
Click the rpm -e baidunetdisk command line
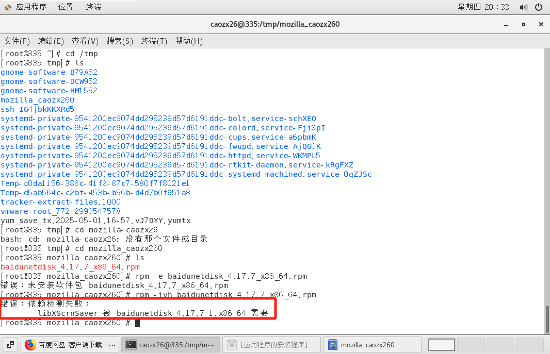point(154,276)
